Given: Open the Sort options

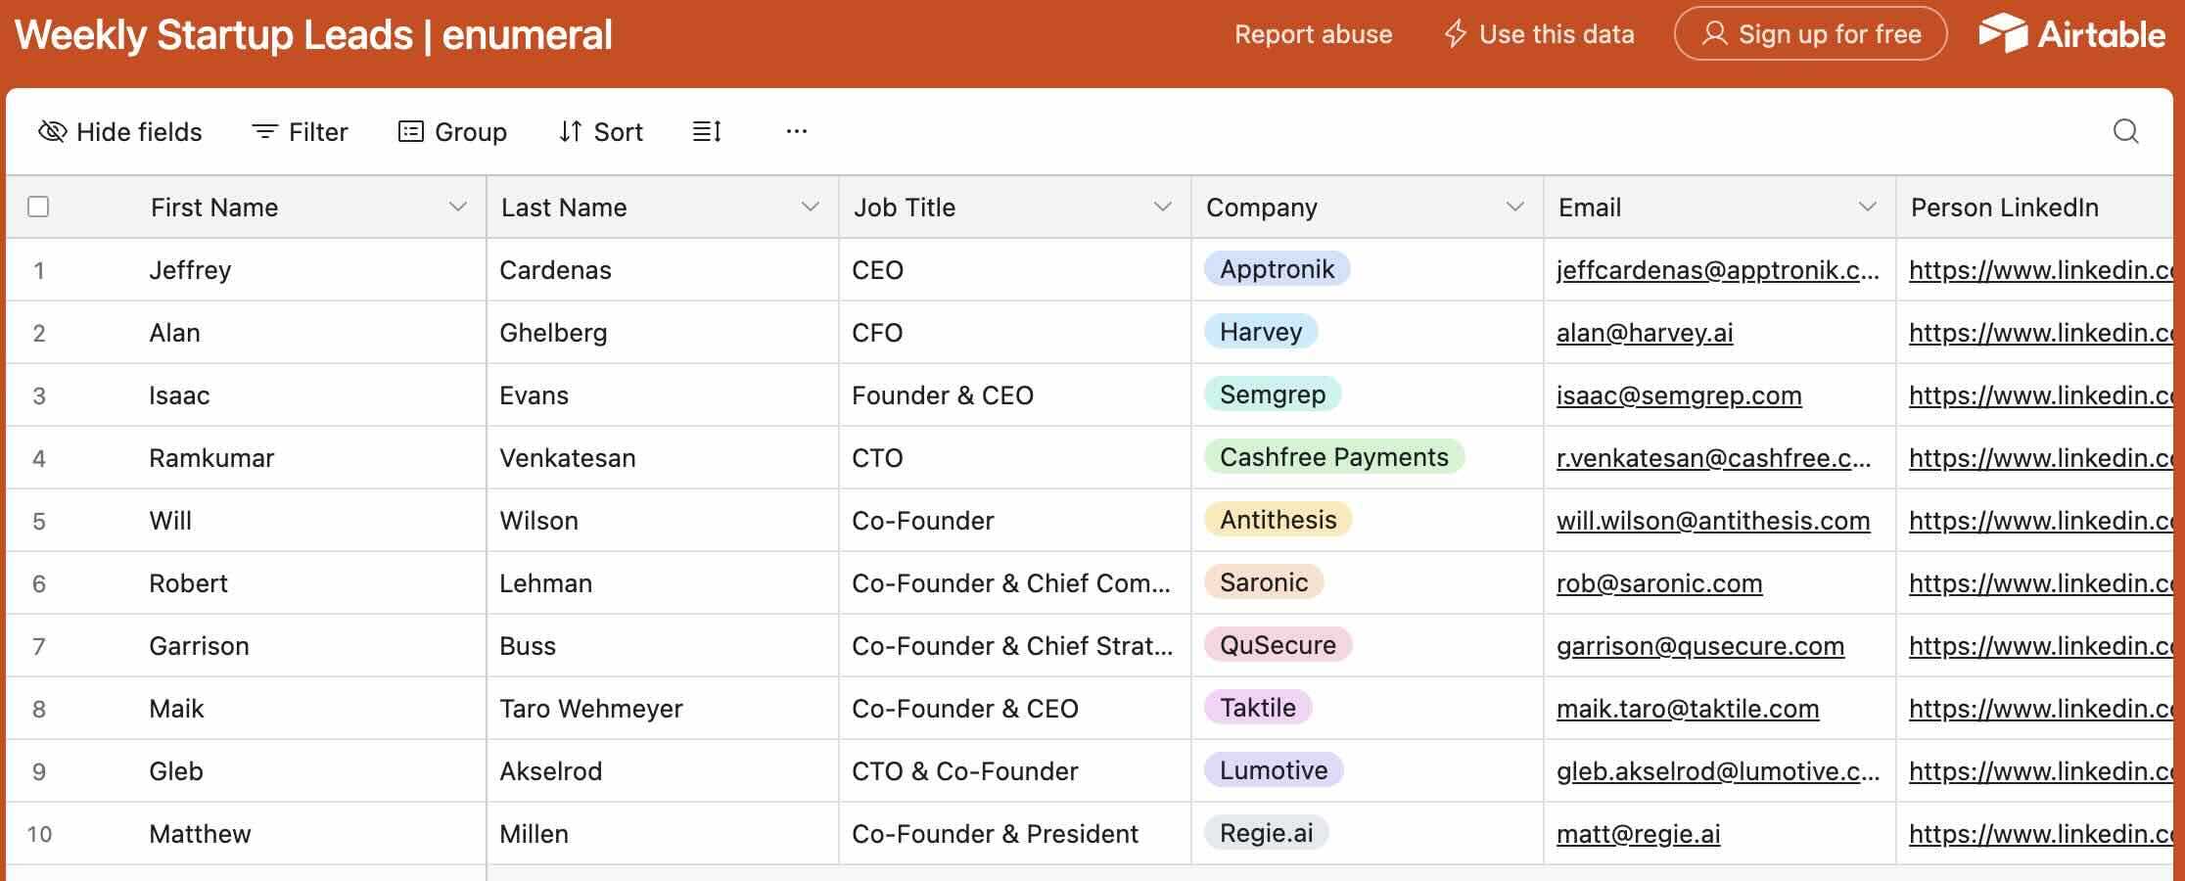Looking at the screenshot, I should [600, 131].
